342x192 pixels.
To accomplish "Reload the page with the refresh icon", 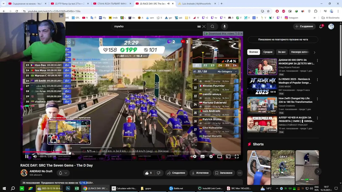I will click(17, 11).
